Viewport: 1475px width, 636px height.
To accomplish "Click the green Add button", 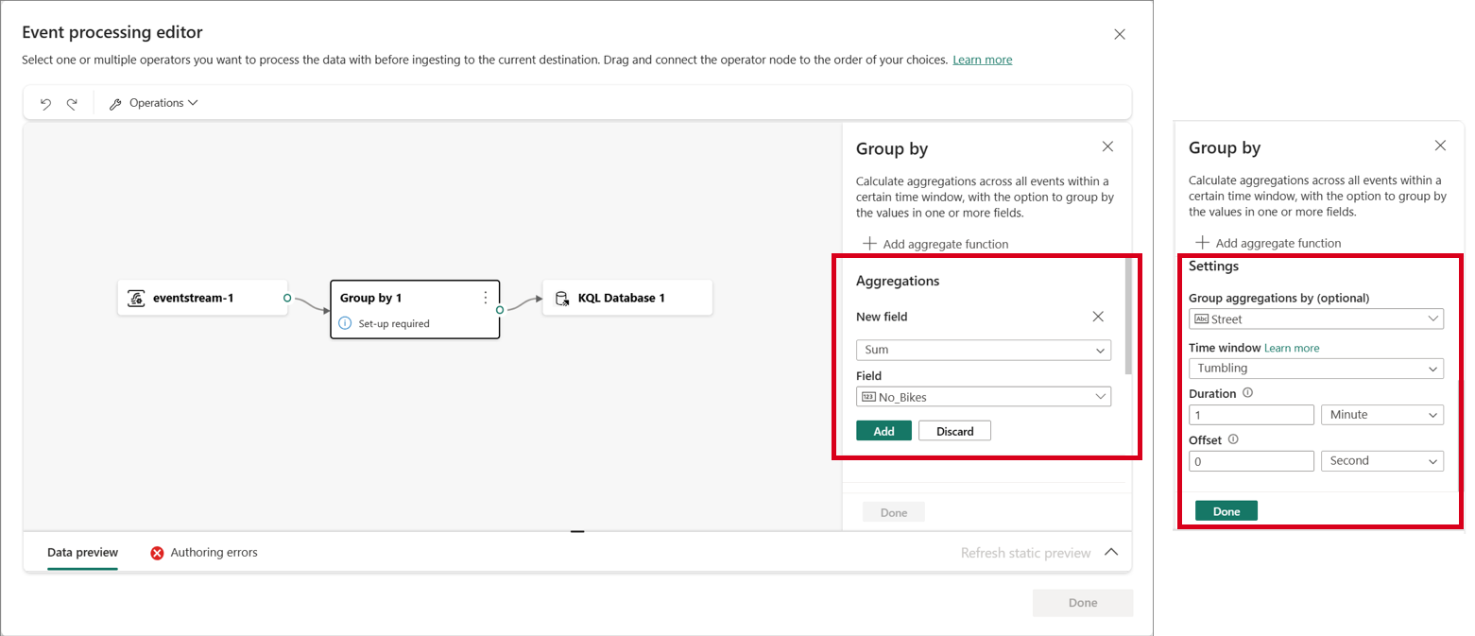I will click(x=883, y=431).
